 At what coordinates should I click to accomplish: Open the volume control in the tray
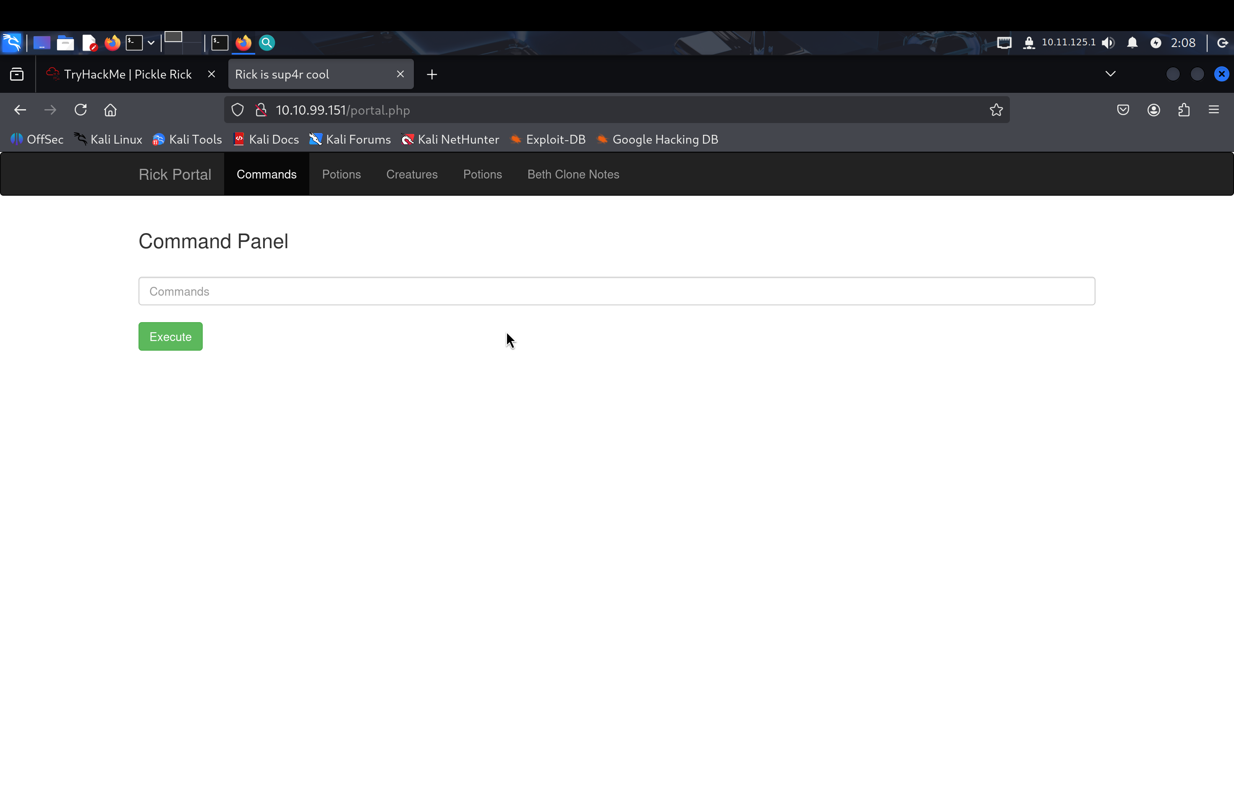point(1108,42)
